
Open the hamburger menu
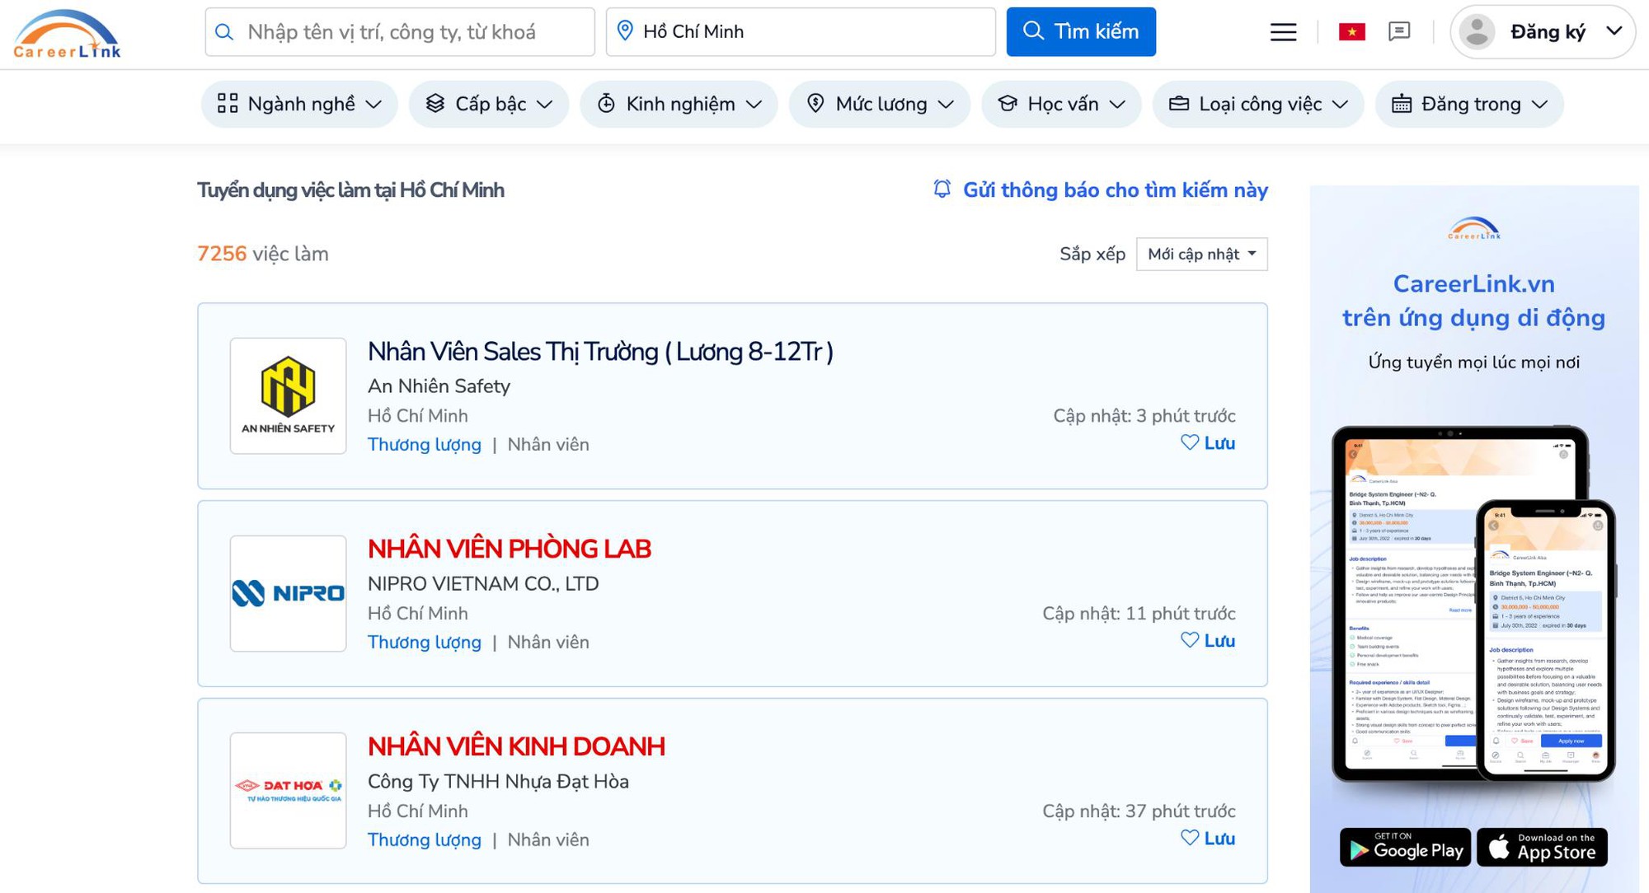[1283, 31]
